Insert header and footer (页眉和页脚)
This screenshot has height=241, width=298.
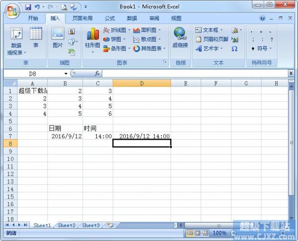coord(212,39)
